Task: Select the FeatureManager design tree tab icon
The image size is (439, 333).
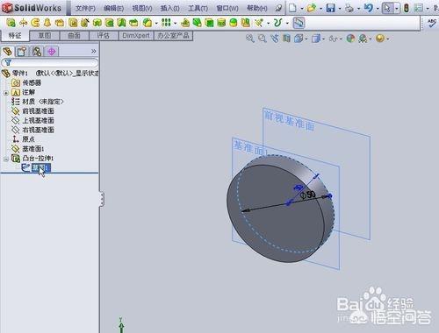Action: (8, 52)
